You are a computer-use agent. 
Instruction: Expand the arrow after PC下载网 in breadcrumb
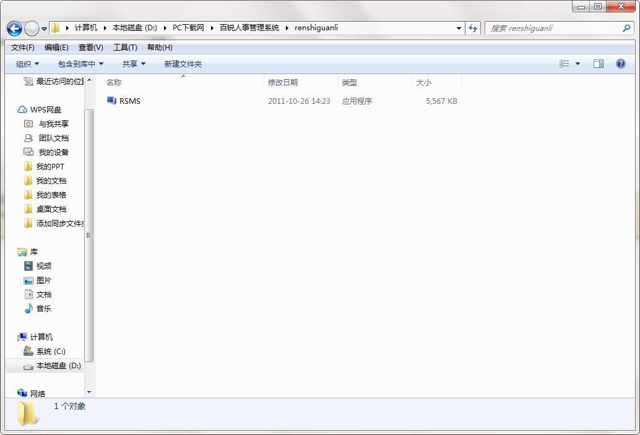pos(212,28)
